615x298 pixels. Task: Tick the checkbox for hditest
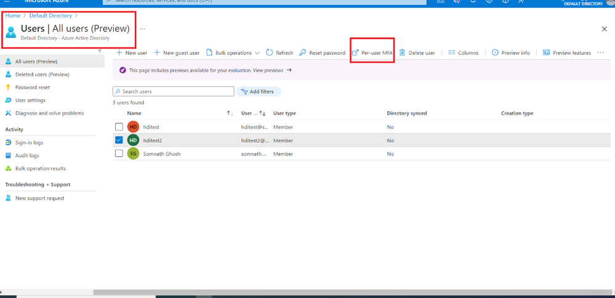coord(119,127)
